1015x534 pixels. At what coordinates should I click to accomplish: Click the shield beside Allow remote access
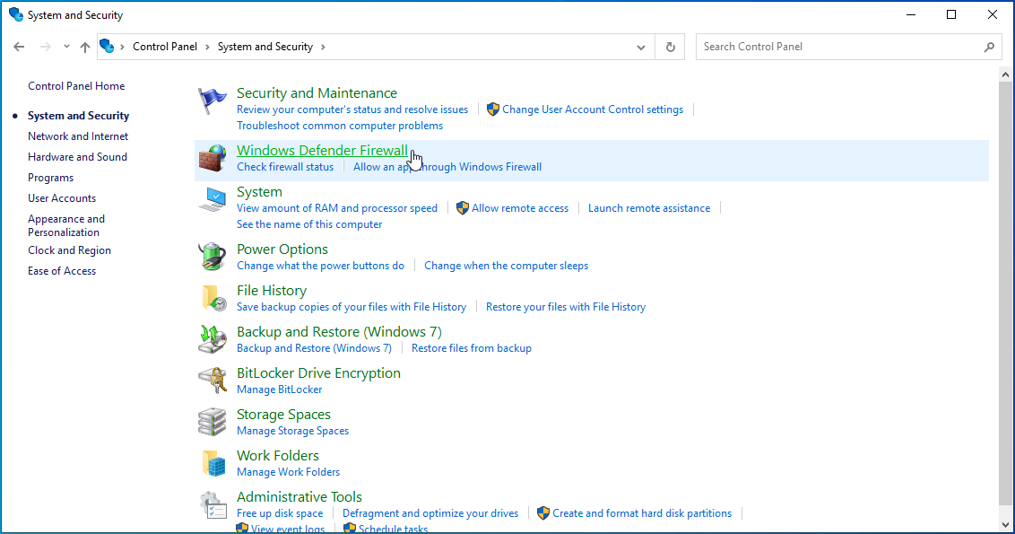461,207
